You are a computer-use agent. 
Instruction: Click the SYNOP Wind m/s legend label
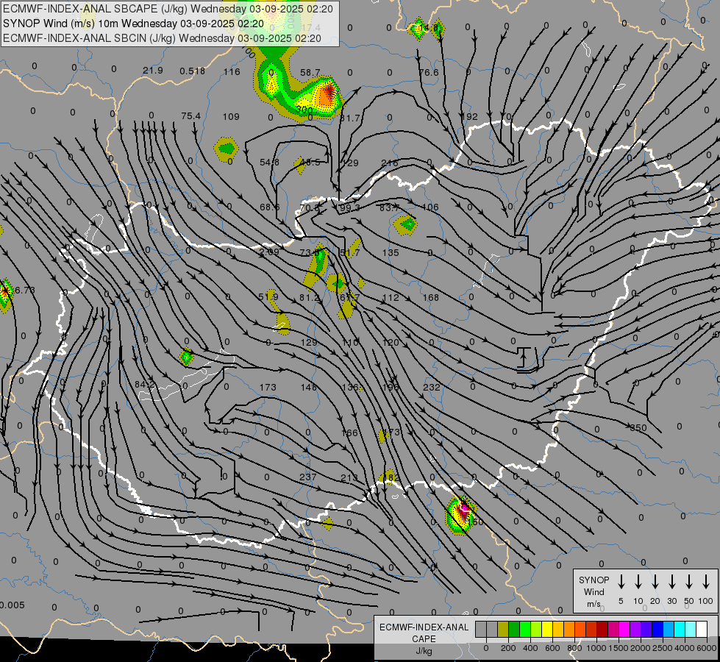coord(594,591)
